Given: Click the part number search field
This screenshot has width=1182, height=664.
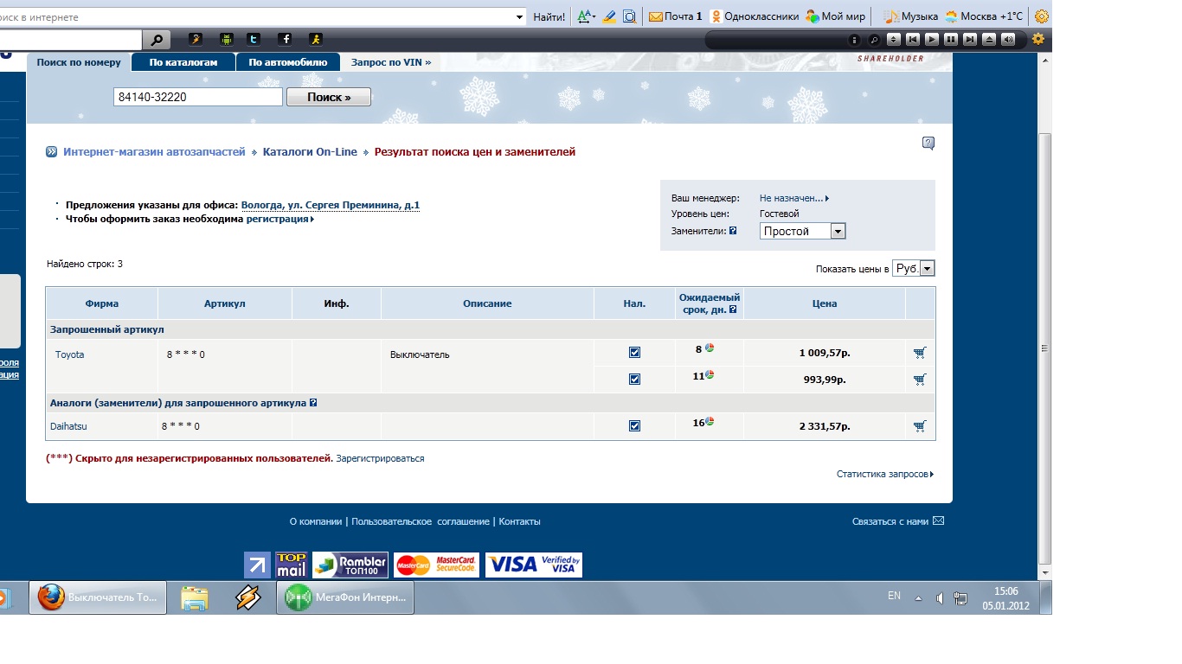Looking at the screenshot, I should point(197,98).
